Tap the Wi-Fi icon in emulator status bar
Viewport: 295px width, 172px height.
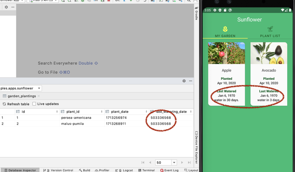[x=282, y=10]
